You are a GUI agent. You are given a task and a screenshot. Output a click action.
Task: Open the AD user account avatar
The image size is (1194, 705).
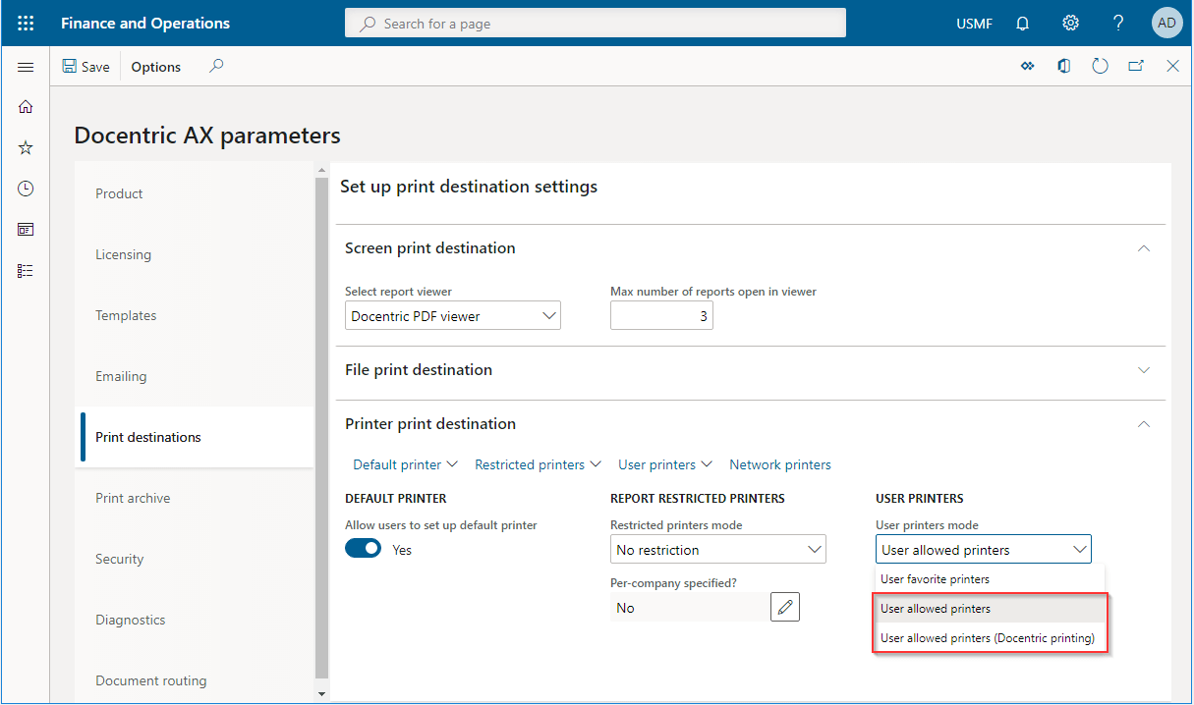coord(1166,24)
